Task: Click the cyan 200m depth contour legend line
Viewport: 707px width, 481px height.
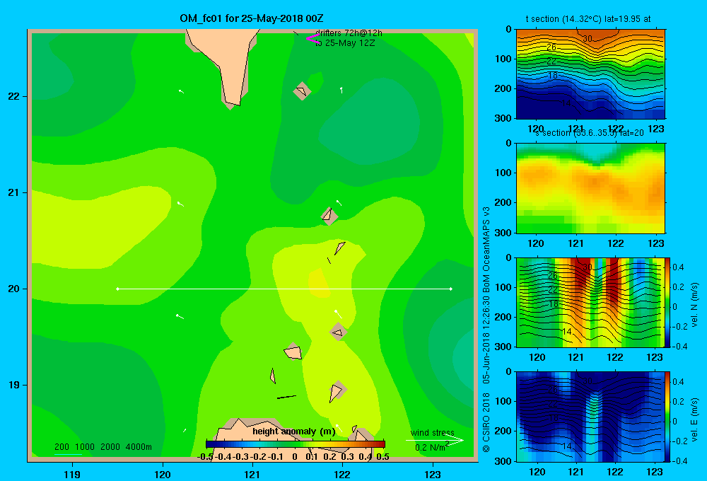Action: tap(68, 454)
